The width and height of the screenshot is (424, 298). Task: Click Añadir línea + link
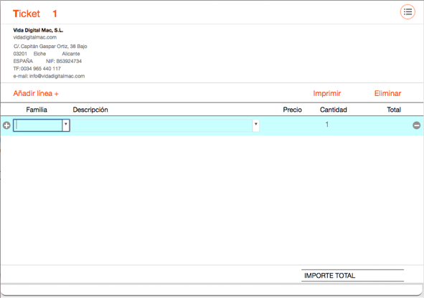click(x=36, y=93)
